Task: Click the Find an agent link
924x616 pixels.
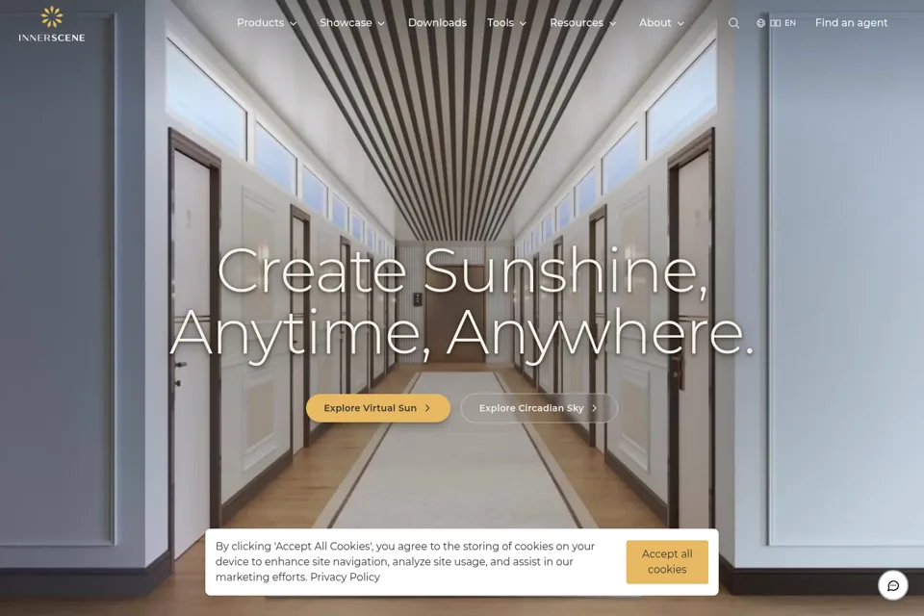Action: [x=851, y=23]
